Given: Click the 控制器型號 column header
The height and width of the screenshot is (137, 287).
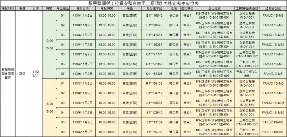Looking at the screenshot, I should [273, 8].
